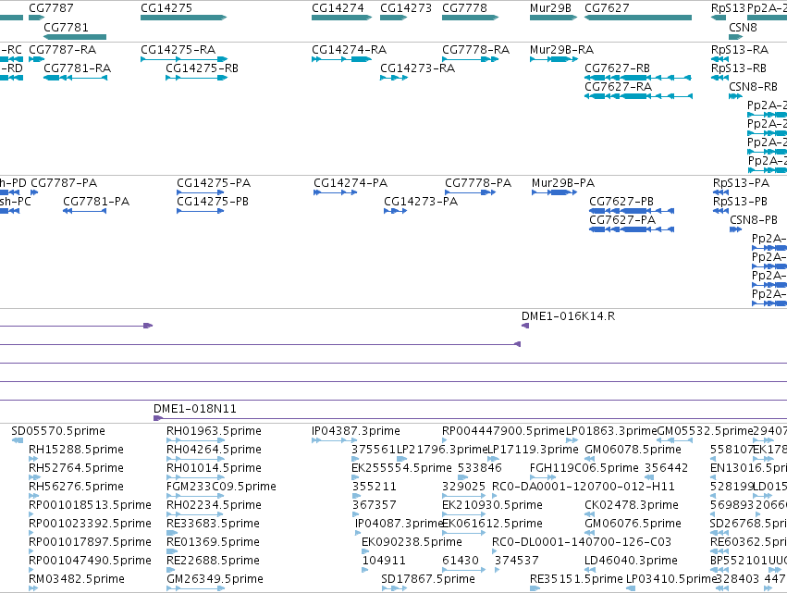Click the CG7627 gene bar
The image size is (787, 593).
[x=638, y=18]
